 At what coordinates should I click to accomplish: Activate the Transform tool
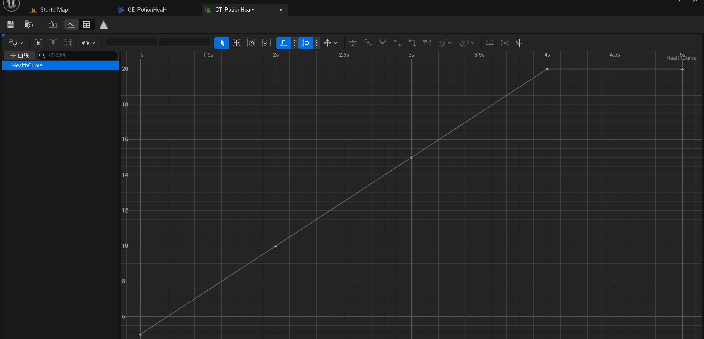point(237,43)
